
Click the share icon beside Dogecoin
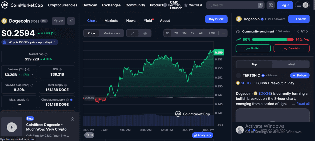click(x=71, y=21)
